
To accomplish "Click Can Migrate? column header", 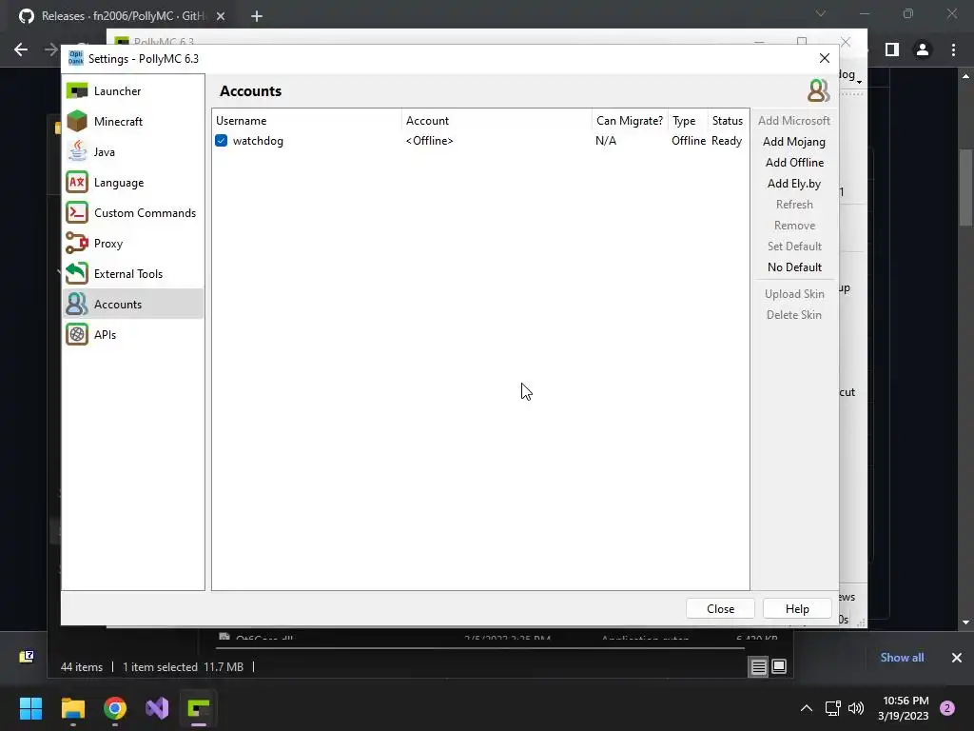I will point(630,121).
